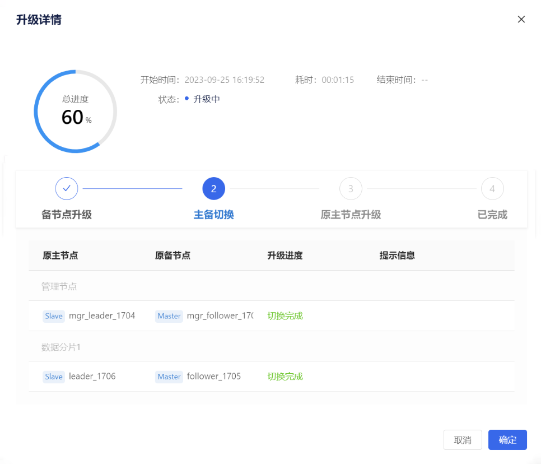This screenshot has width=541, height=464.
Task: Open the 已完成 step label
Action: tap(492, 215)
